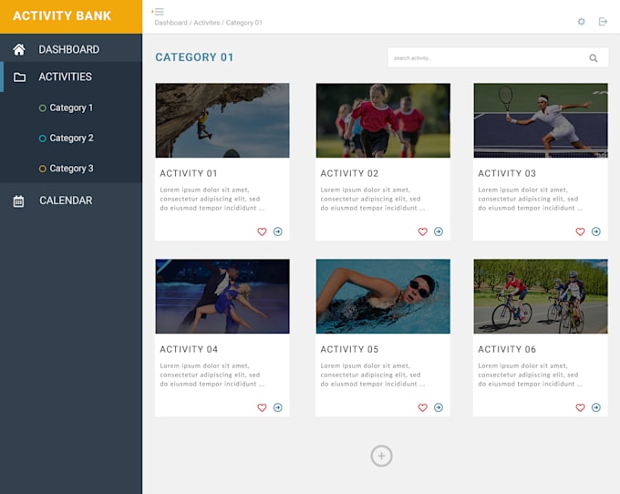Select Category 2 submenu item
This screenshot has width=620, height=494.
pyautogui.click(x=66, y=139)
